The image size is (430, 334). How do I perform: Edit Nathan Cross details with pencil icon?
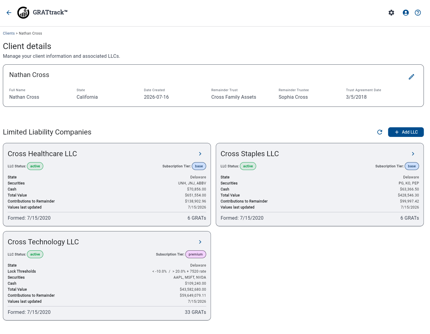click(411, 77)
